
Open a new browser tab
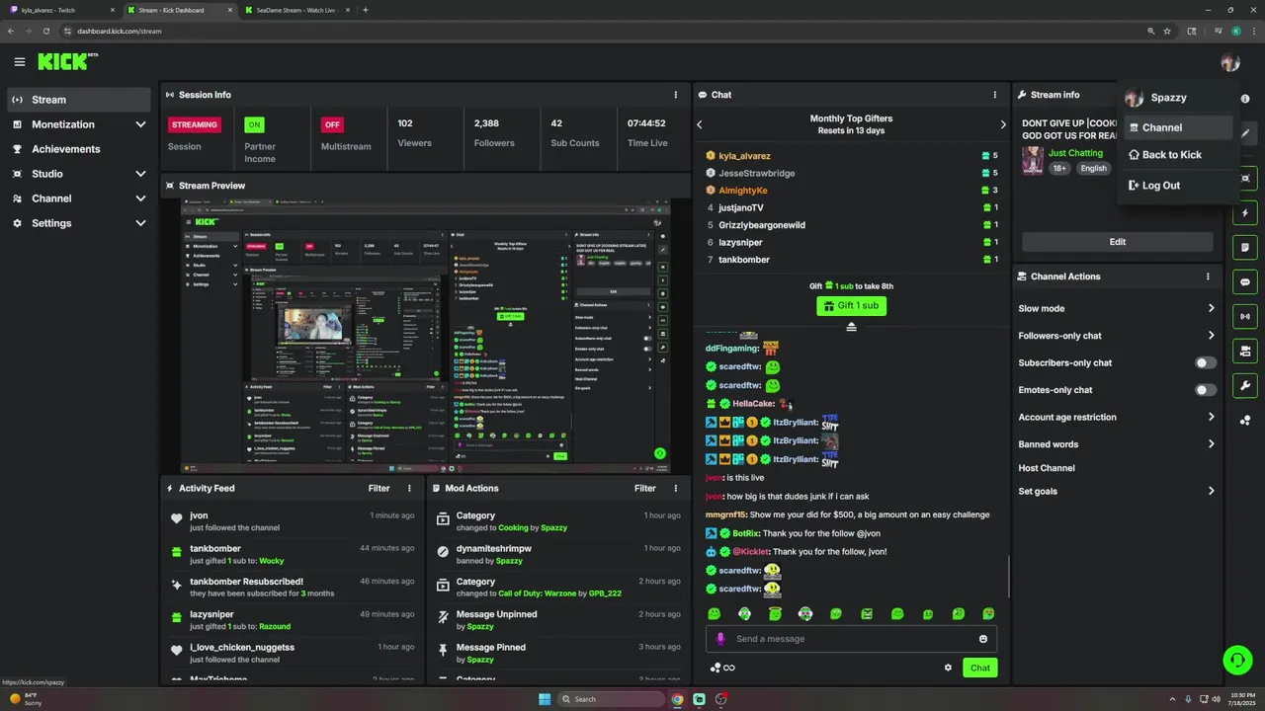[x=366, y=10]
